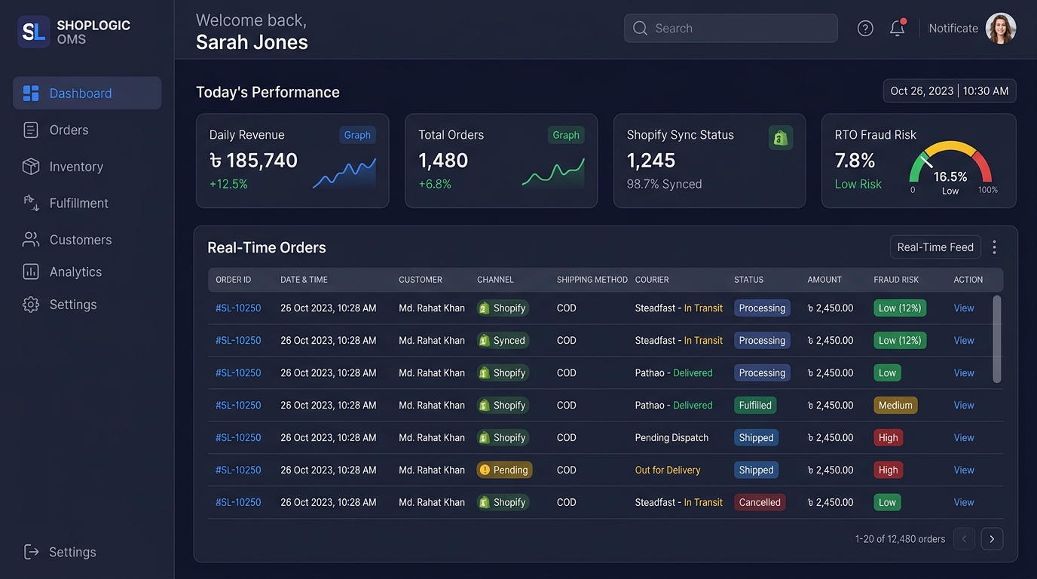
Task: Click the yellow warning Pending channel badge
Action: (x=504, y=470)
